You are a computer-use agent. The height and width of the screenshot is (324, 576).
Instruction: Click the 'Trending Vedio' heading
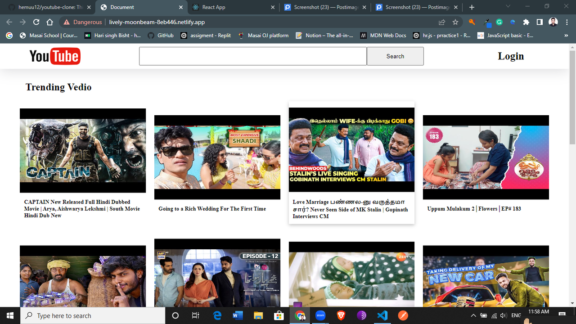[x=58, y=87]
